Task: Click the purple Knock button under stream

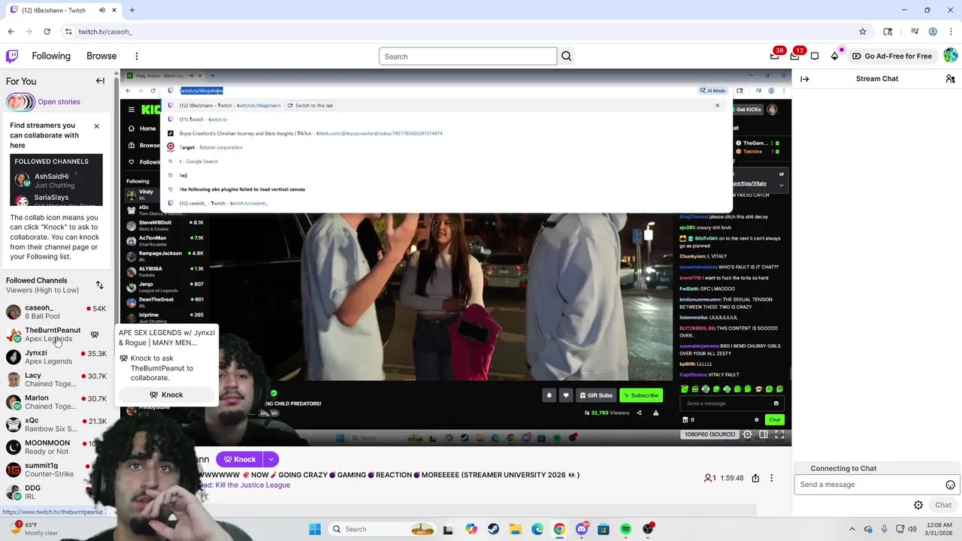Action: click(239, 459)
